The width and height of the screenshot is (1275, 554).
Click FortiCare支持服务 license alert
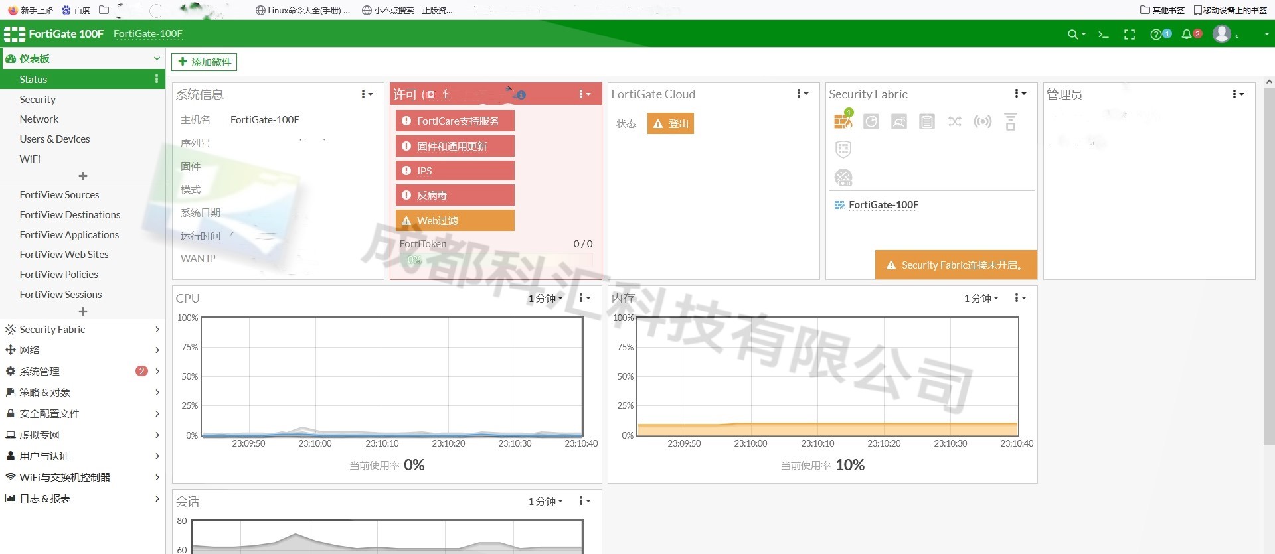[x=455, y=121]
